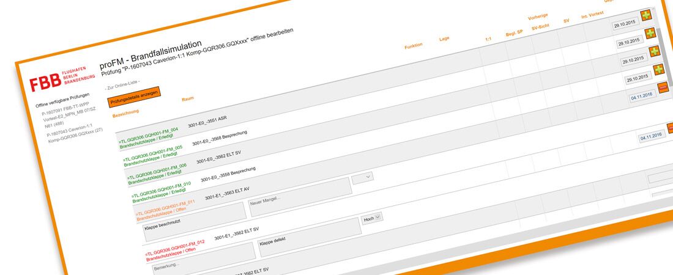Follow the 'Zur Online-Liste' link
Viewport: 673px width, 275px height.
pos(122,82)
